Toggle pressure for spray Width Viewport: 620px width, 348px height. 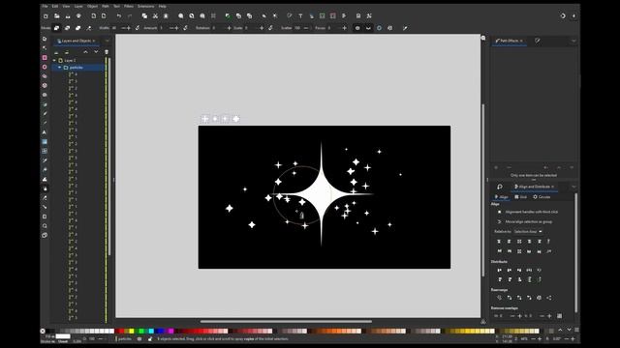point(138,28)
